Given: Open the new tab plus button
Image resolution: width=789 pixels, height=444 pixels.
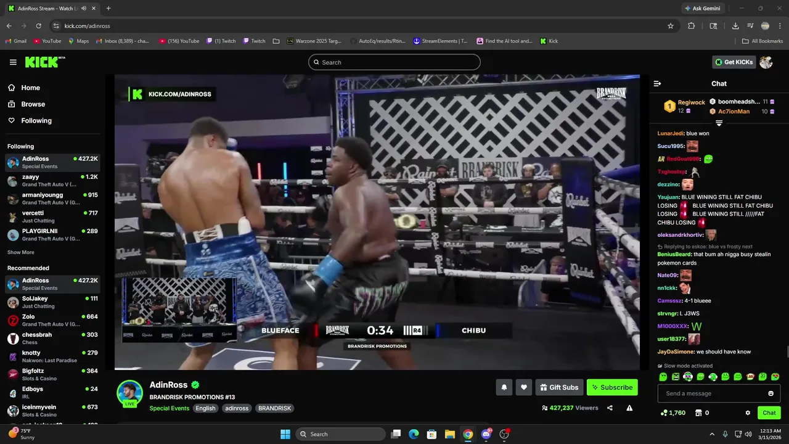Looking at the screenshot, I should (108, 9).
